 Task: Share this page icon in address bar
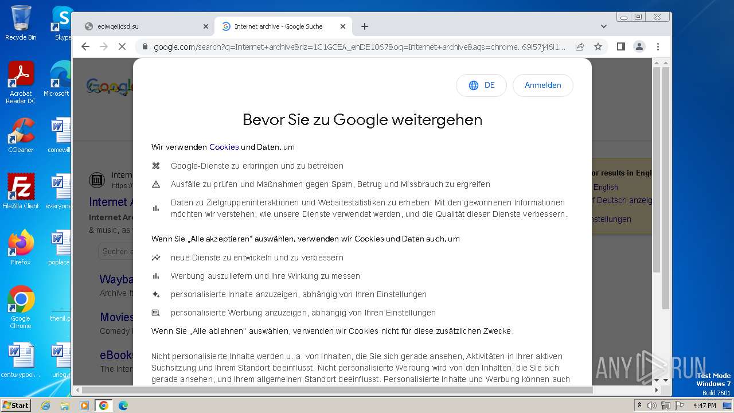pyautogui.click(x=580, y=46)
